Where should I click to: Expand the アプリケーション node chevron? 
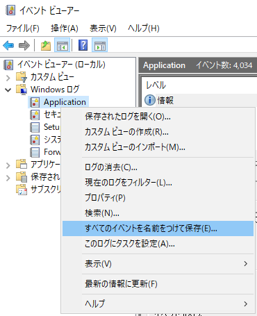[8, 165]
